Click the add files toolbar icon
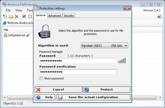This screenshot has height=108, width=165. click(5, 16)
